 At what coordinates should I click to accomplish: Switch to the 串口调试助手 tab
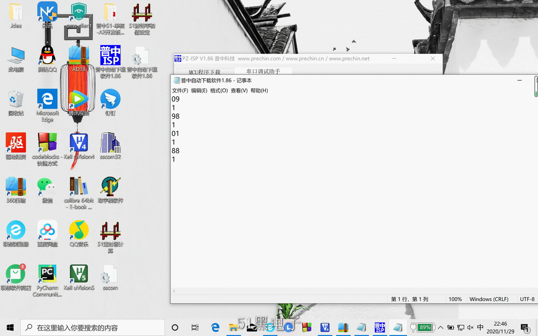tap(263, 71)
